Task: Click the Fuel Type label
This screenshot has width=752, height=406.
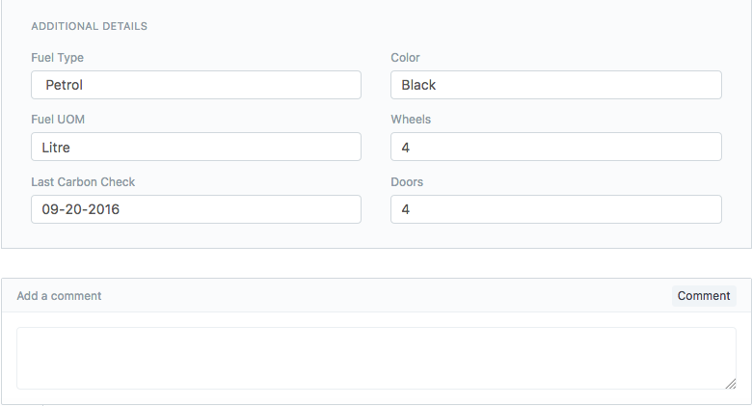Action: 57,58
